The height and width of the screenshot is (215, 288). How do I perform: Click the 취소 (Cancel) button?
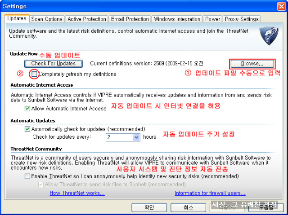[x=188, y=207]
